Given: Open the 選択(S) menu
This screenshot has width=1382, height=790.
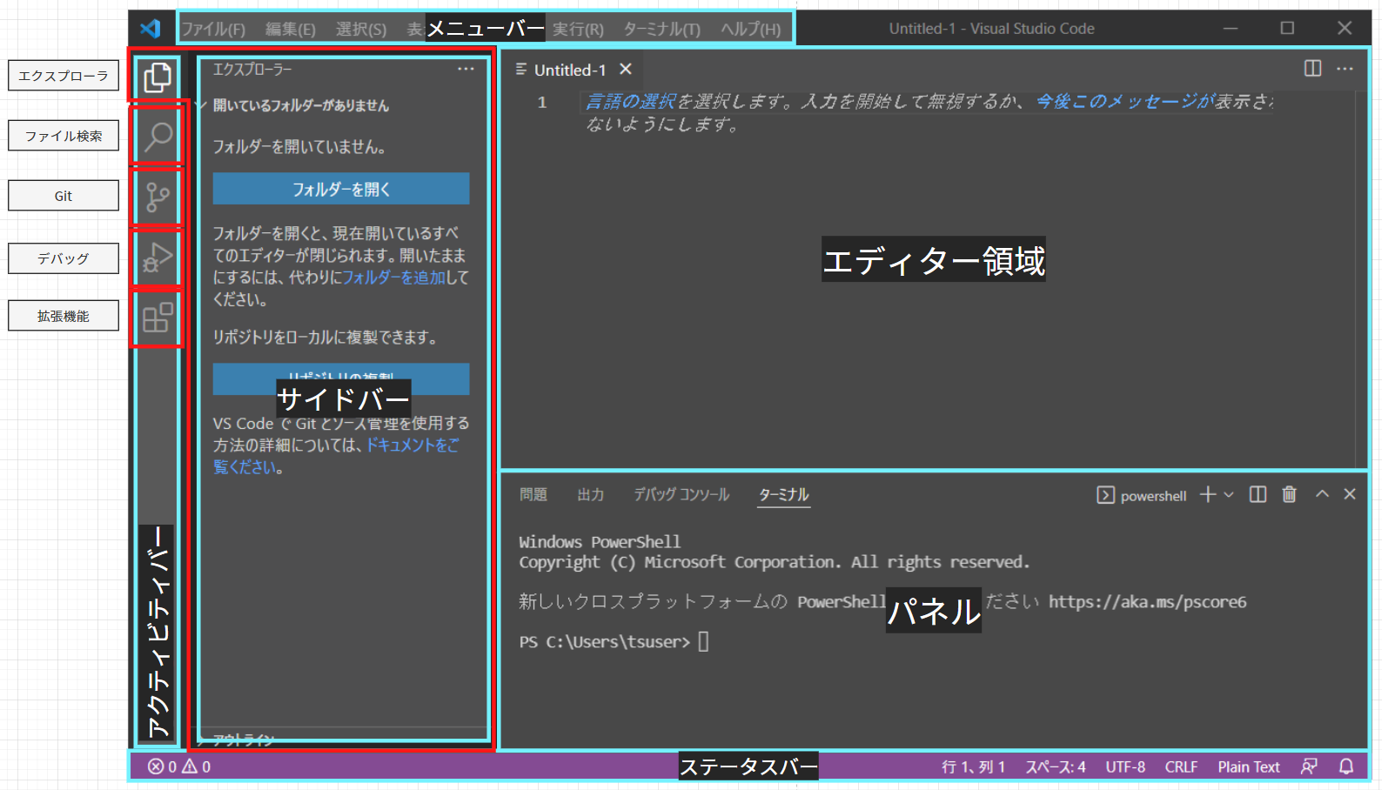Looking at the screenshot, I should 361,29.
